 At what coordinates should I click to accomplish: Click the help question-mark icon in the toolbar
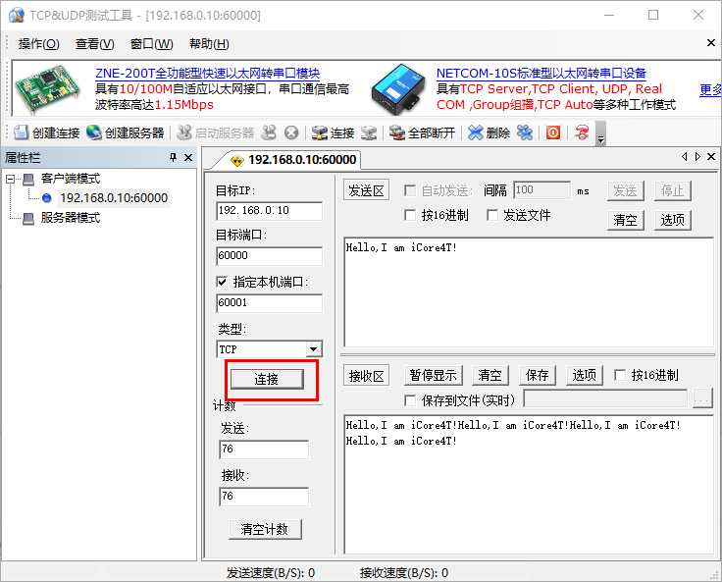click(583, 132)
